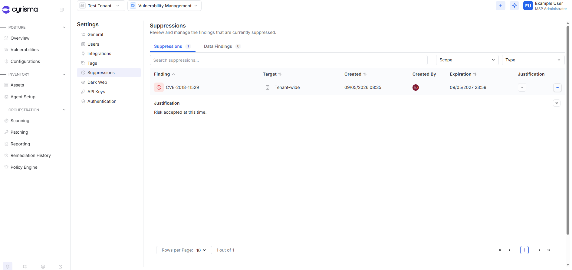Sort by the Finding column header
Image resolution: width=572 pixels, height=270 pixels.
click(x=165, y=74)
